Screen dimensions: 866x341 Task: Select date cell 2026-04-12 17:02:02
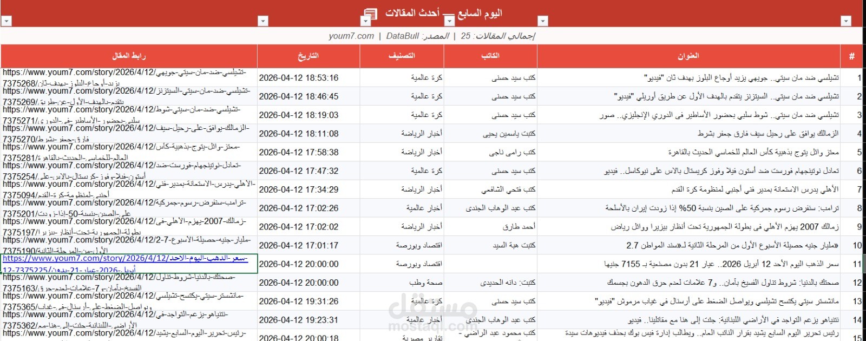309,227
